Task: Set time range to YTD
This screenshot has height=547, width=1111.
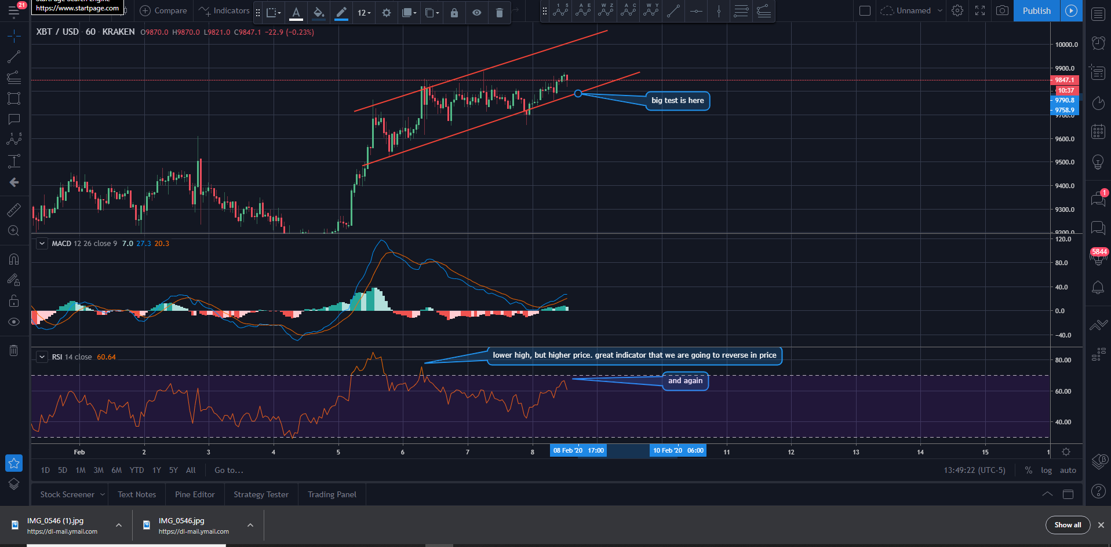Action: [x=137, y=470]
